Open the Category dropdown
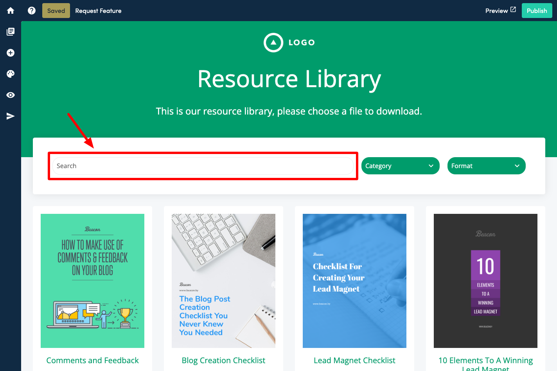The height and width of the screenshot is (371, 557). [x=400, y=166]
